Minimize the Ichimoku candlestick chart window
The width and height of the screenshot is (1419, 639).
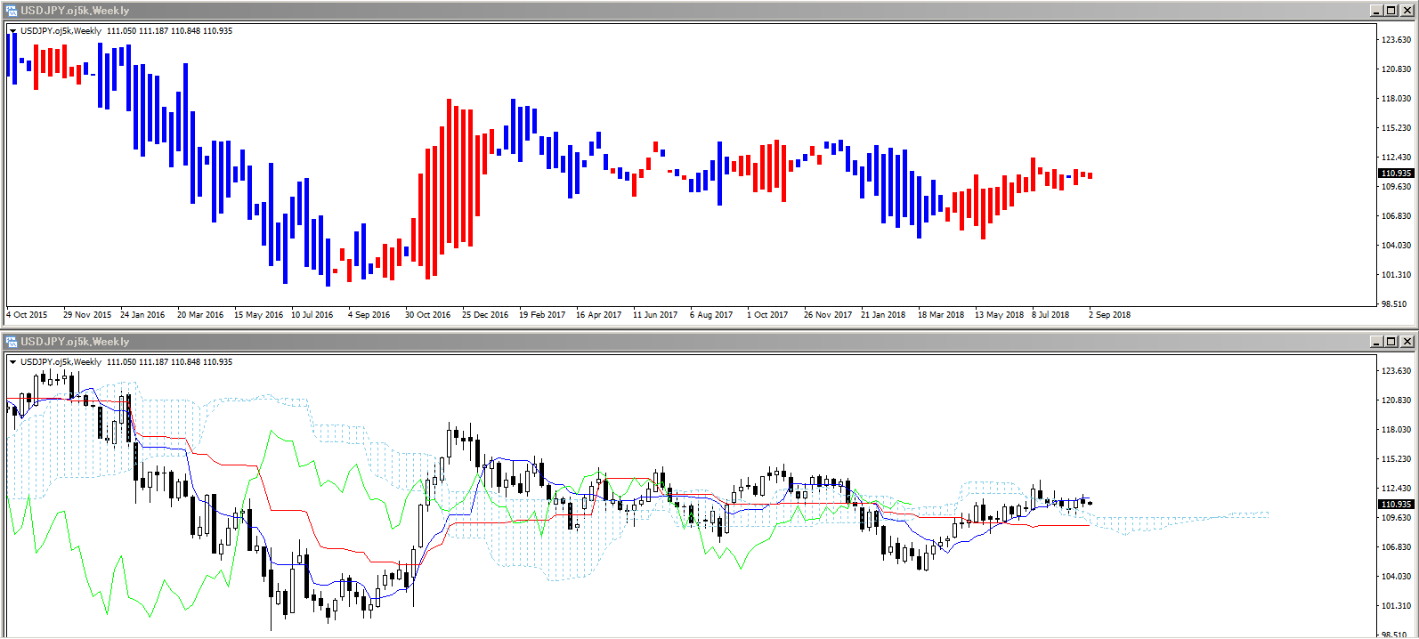[1376, 342]
